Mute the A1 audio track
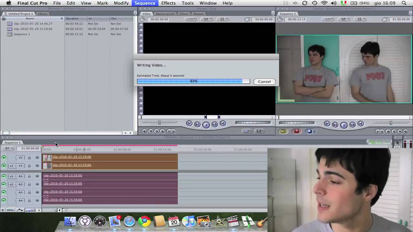Screen dimensions: 413x232 pos(4,176)
